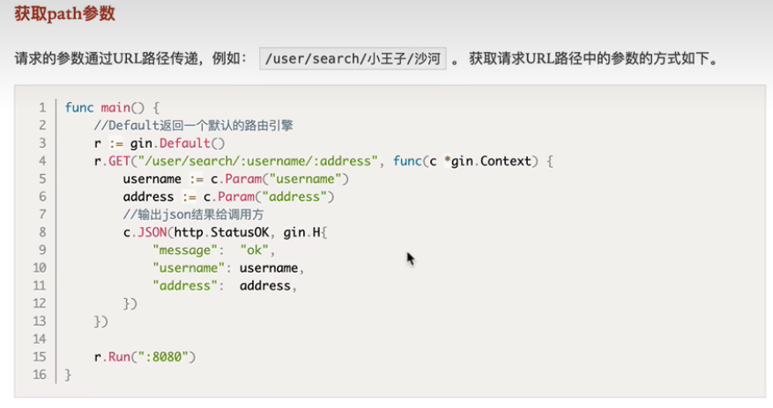The height and width of the screenshot is (408, 773).
Task: Click line number 16 in the gutter
Action: click(x=40, y=375)
